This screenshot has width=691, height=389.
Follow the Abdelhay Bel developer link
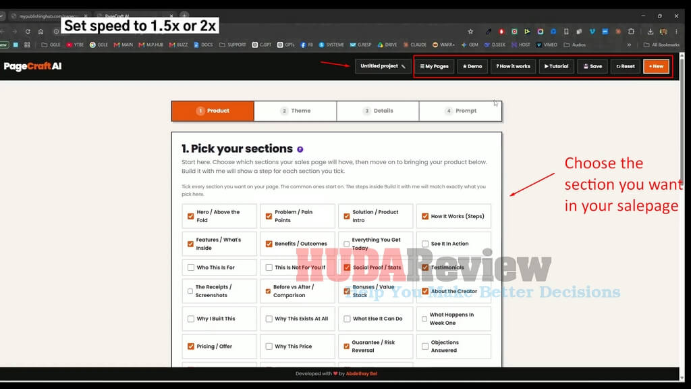click(362, 373)
